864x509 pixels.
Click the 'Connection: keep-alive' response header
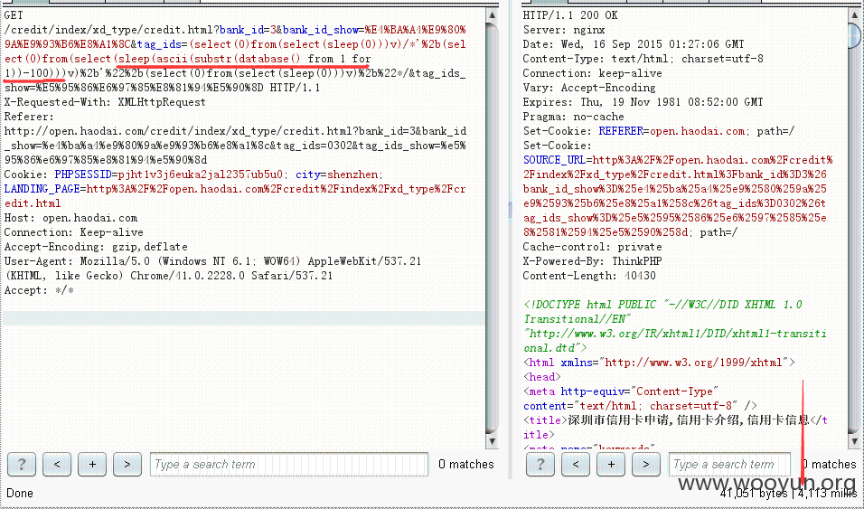tap(592, 73)
